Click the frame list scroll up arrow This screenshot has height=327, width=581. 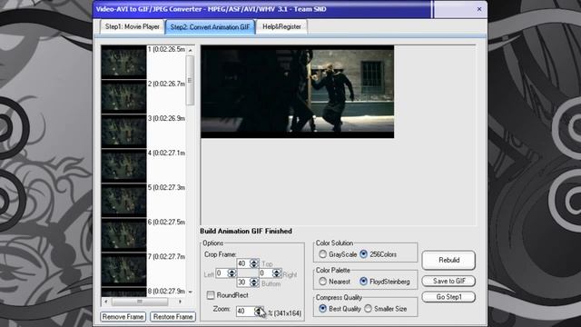(x=190, y=50)
